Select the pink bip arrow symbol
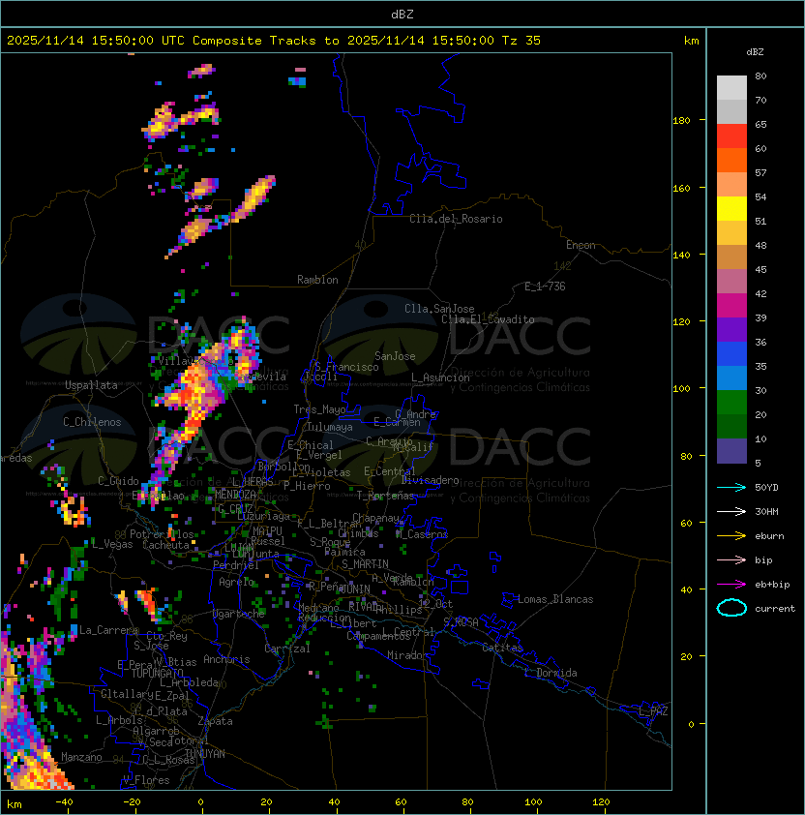 point(731,559)
